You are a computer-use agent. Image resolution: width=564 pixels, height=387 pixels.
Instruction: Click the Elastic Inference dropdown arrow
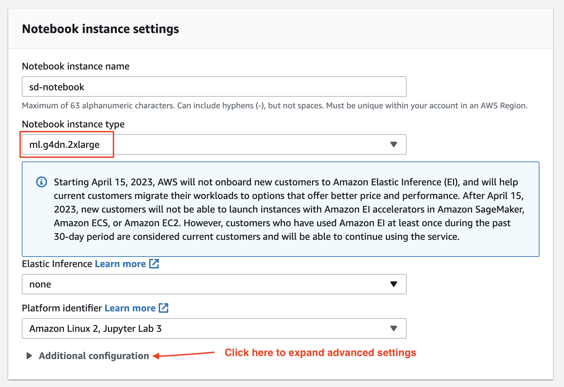[x=394, y=284]
